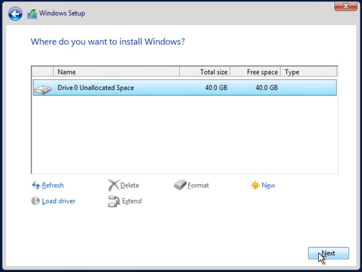Click the Refresh arrows icon
Image resolution: width=362 pixels, height=272 pixels.
click(x=36, y=186)
